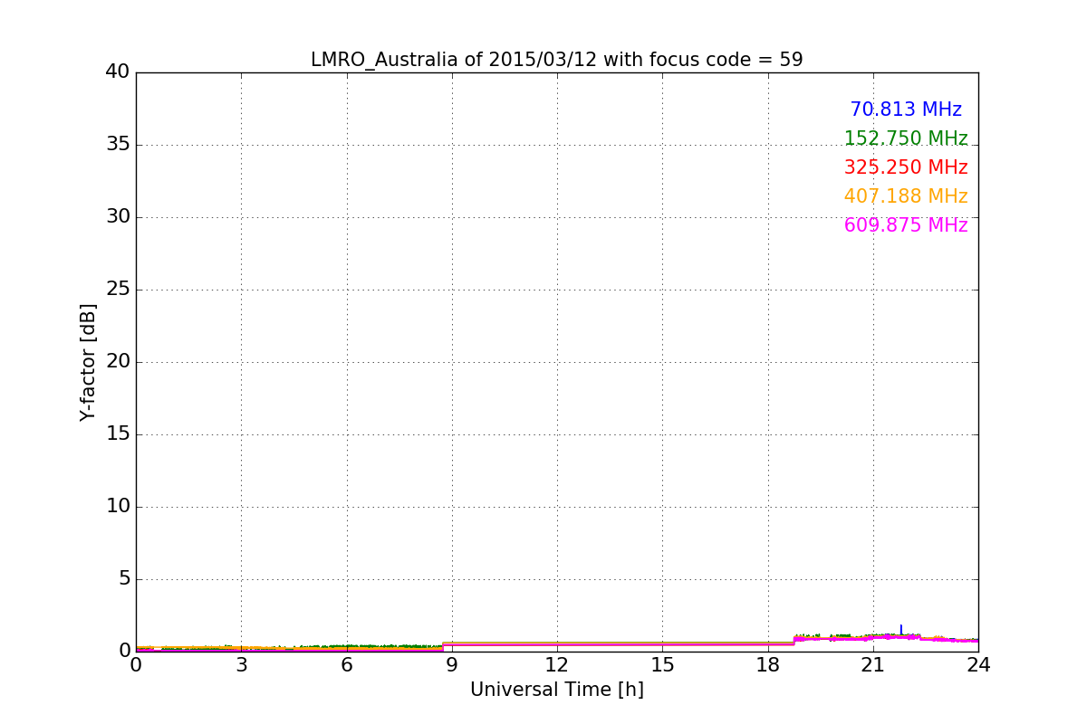Image resolution: width=1087 pixels, height=724 pixels.
Task: Click the x-axis tick label 24
Action: pyautogui.click(x=978, y=665)
